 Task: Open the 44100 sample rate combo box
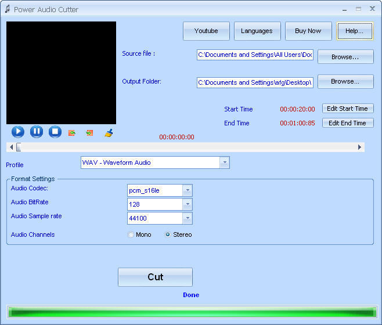tap(160, 218)
